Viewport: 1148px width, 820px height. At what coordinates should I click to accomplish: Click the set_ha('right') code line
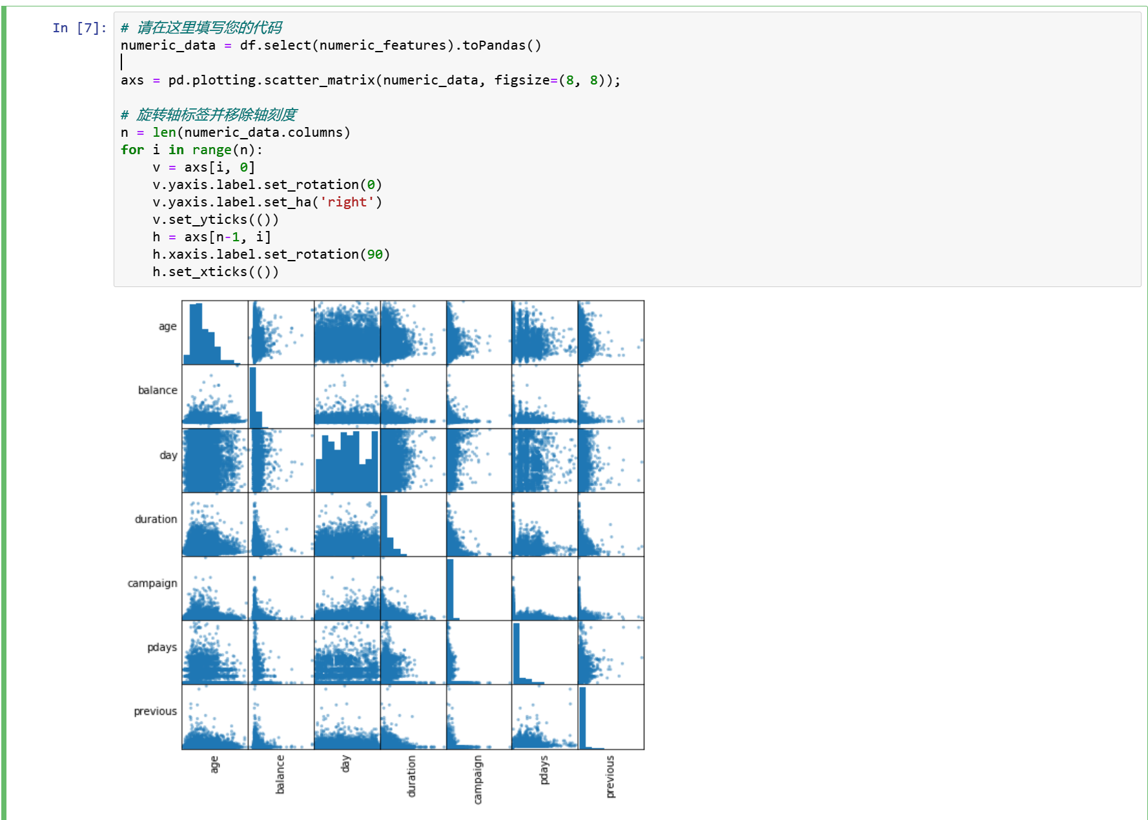[x=267, y=202]
